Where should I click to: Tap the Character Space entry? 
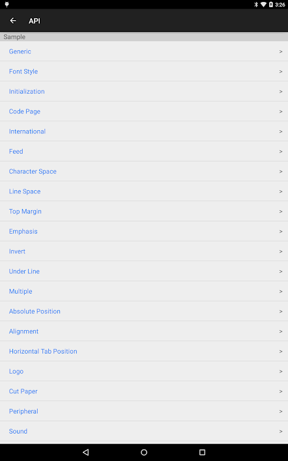tap(144, 171)
